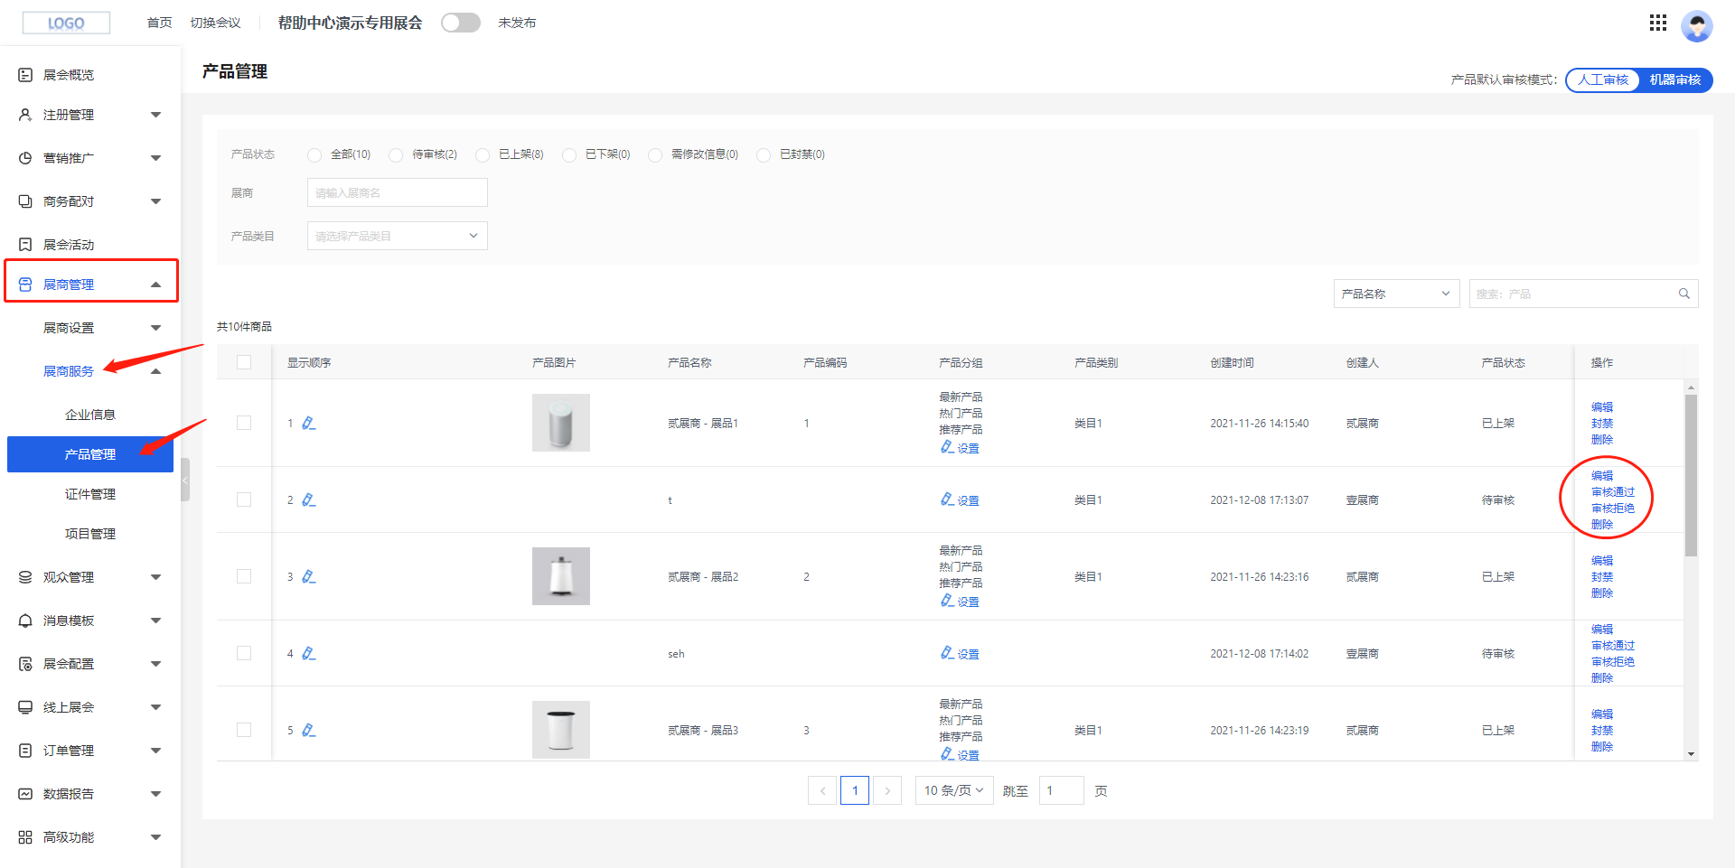Open the 产品类目 dropdown
The height and width of the screenshot is (868, 1735).
tap(398, 236)
